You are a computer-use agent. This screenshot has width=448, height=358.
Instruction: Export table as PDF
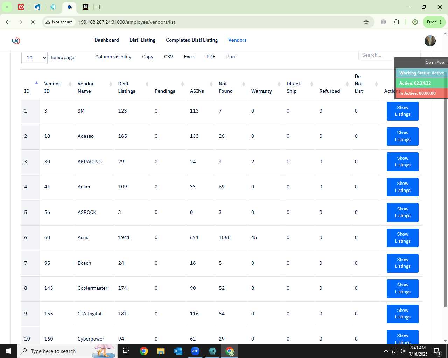click(x=211, y=57)
